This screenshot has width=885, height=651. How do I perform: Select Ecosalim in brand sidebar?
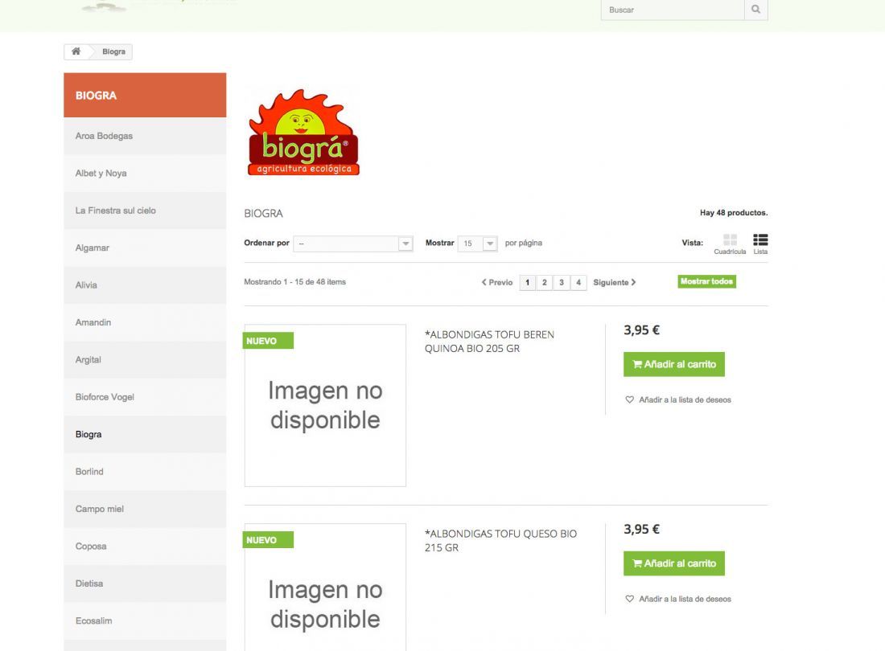click(145, 620)
